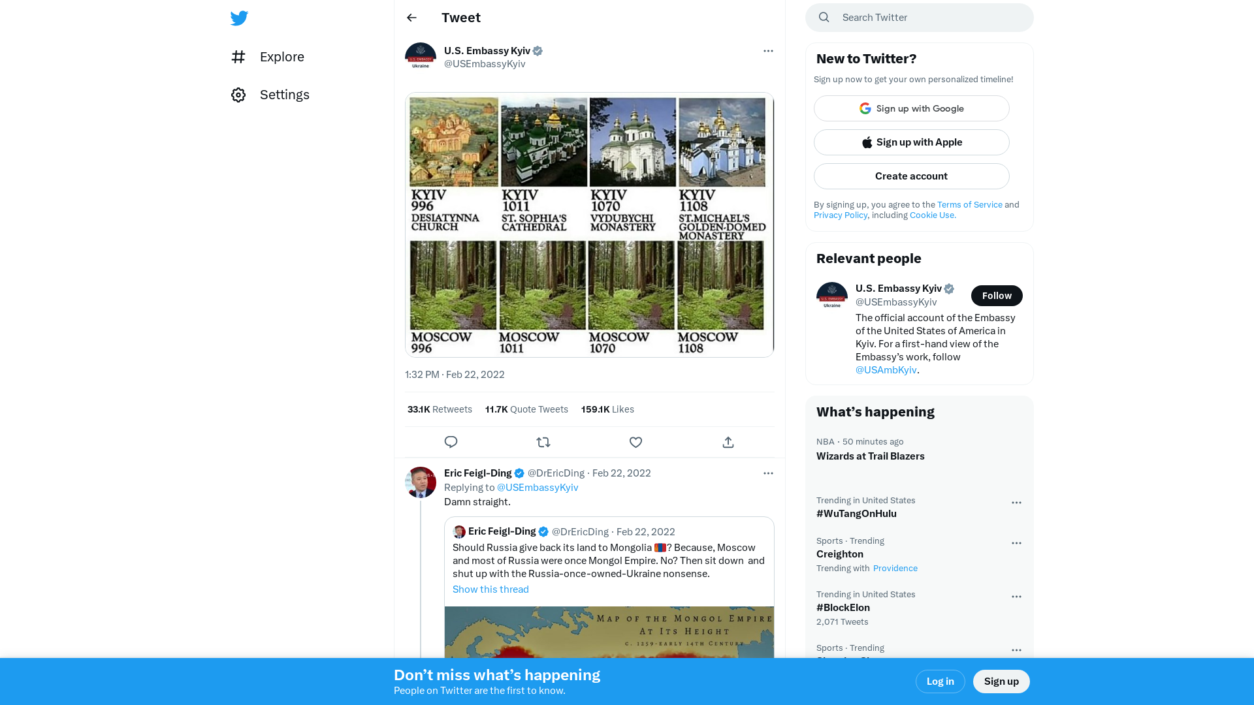Click tweet timestamp 1:32 PM Feb 22, 2022

(x=455, y=374)
